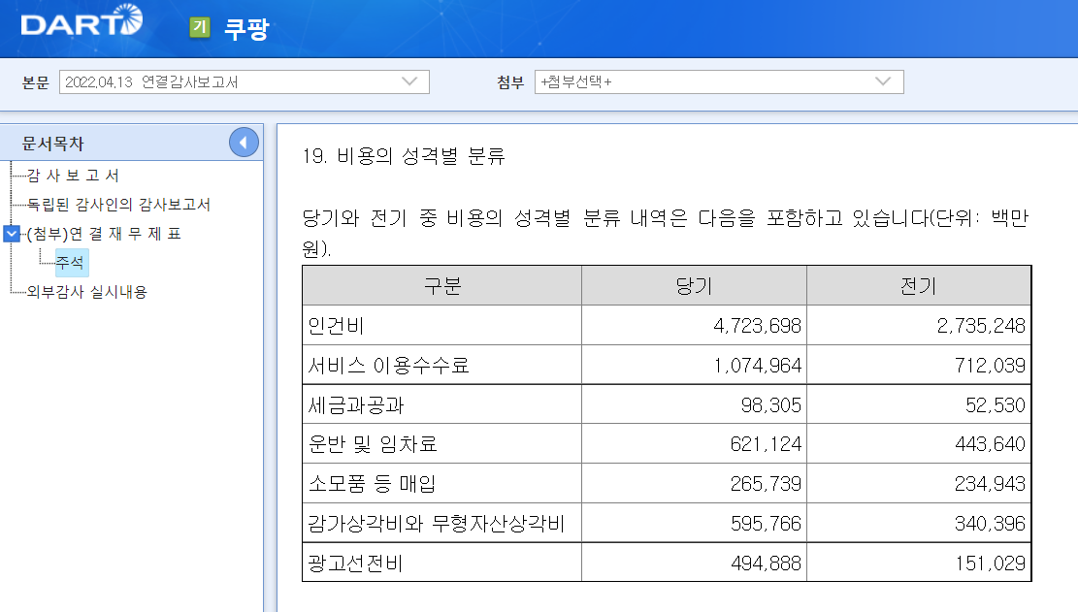Image resolution: width=1078 pixels, height=612 pixels.
Task: Click the circular collapse button on panel header
Action: (x=245, y=142)
